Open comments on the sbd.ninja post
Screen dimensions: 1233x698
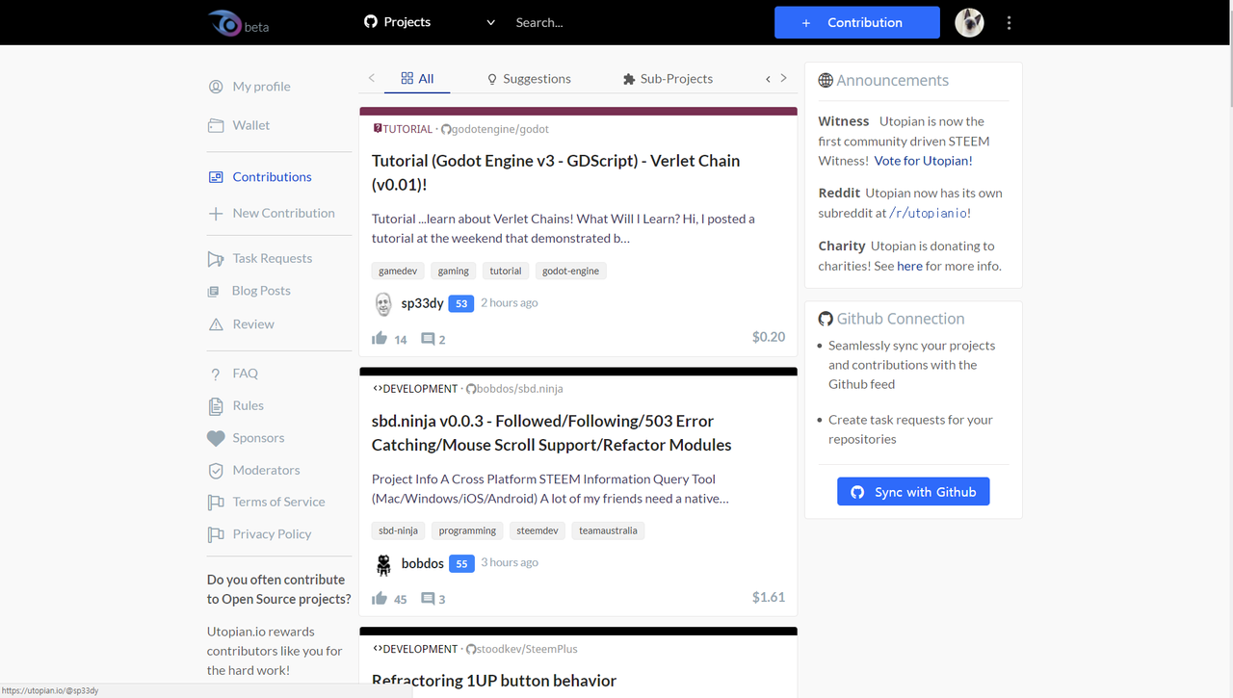[x=429, y=599]
